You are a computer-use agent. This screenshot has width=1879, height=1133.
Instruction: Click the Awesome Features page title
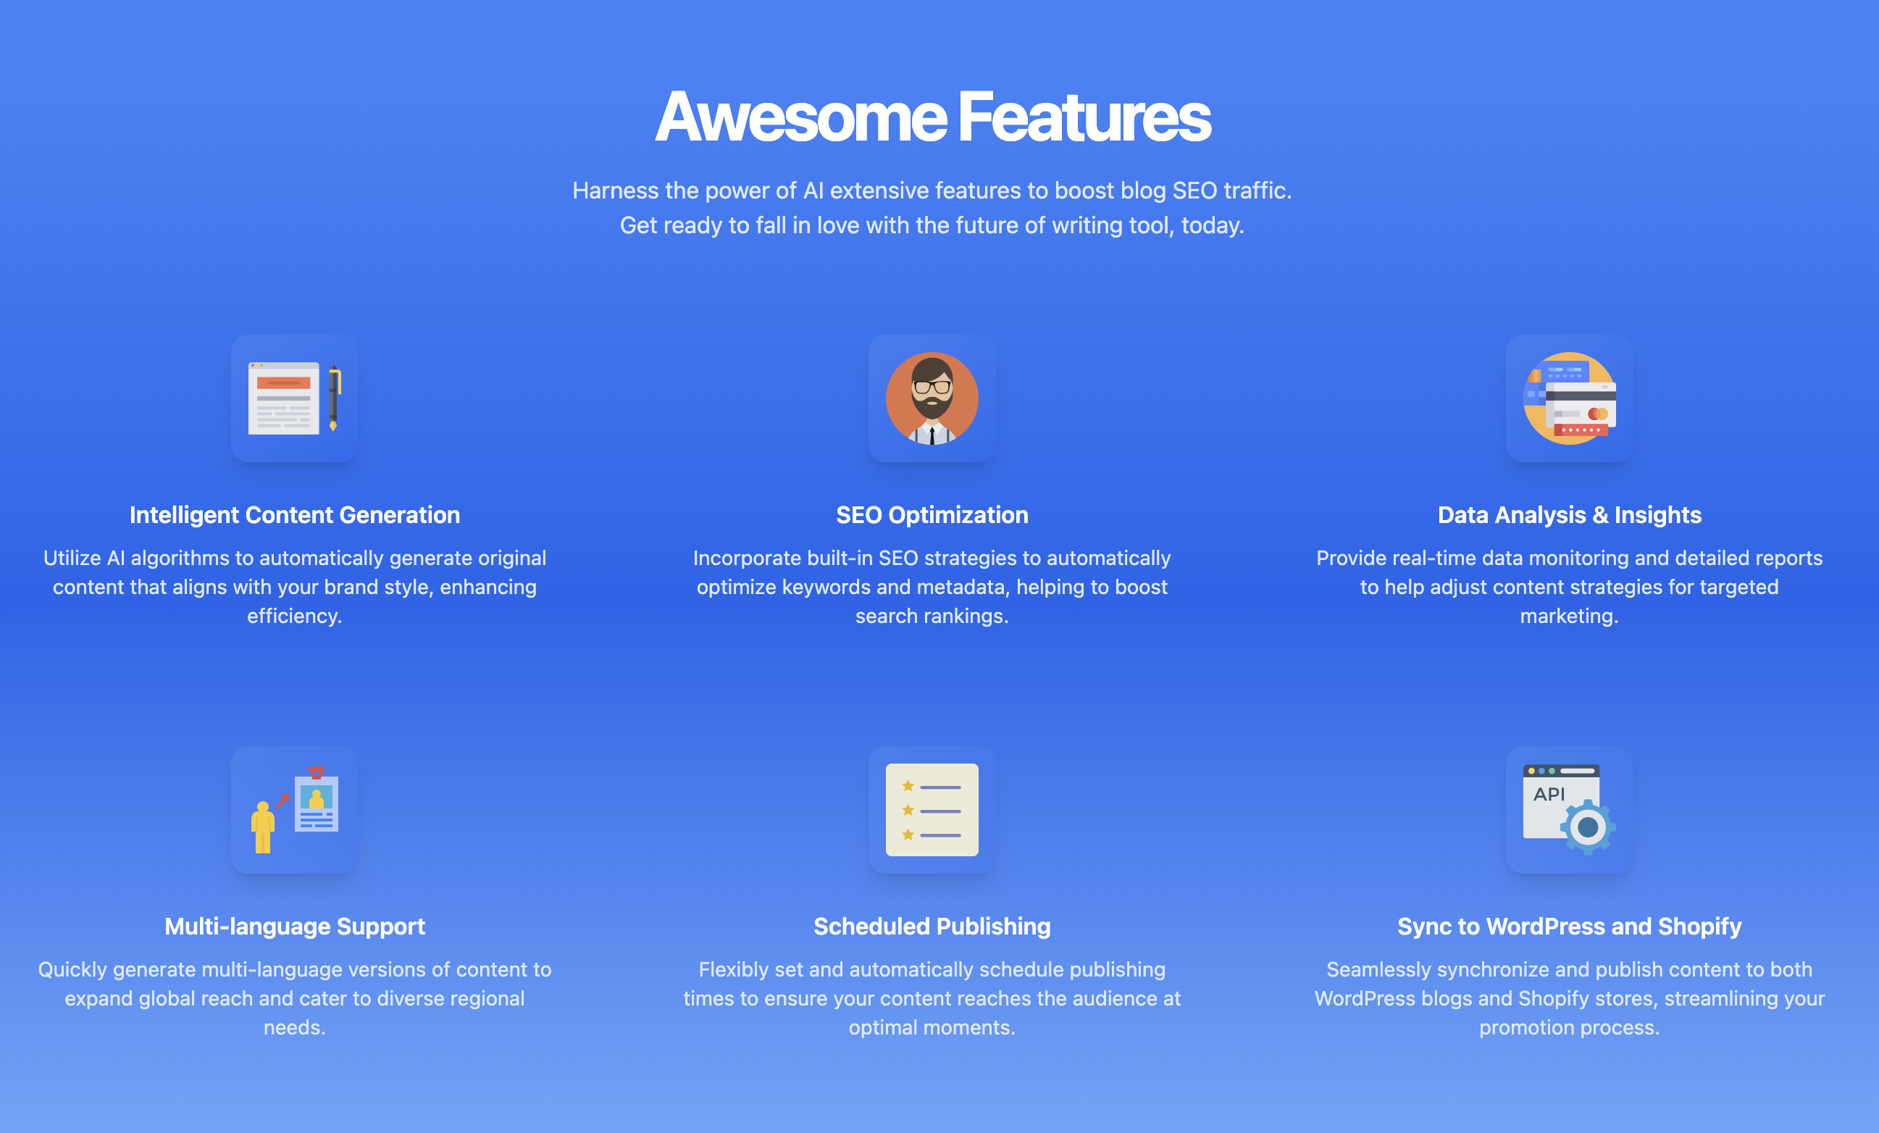(x=934, y=118)
